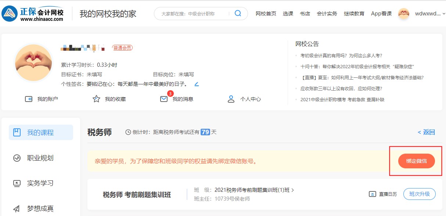This screenshot has width=446, height=216.
Task: Click the 累计学习时长 0.33小时 text
Action: pos(89,65)
